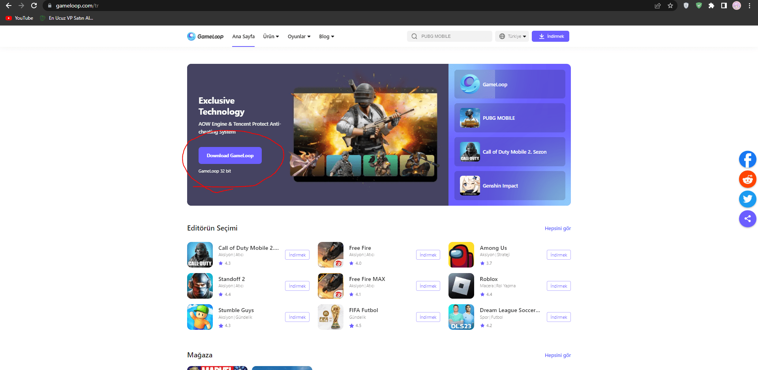Click İndirmek for Free Fire MAX

pyautogui.click(x=428, y=286)
